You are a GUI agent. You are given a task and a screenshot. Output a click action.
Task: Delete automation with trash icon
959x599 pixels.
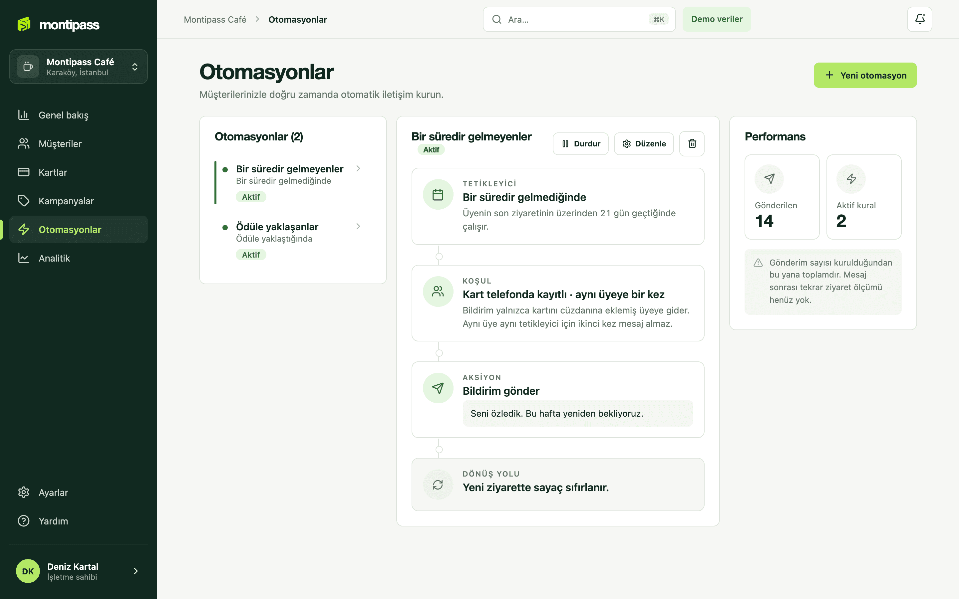coord(692,143)
